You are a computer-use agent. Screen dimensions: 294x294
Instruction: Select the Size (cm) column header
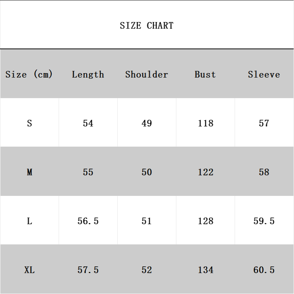coord(29,74)
